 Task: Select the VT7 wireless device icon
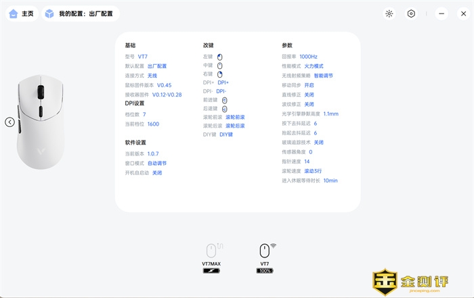click(x=265, y=250)
